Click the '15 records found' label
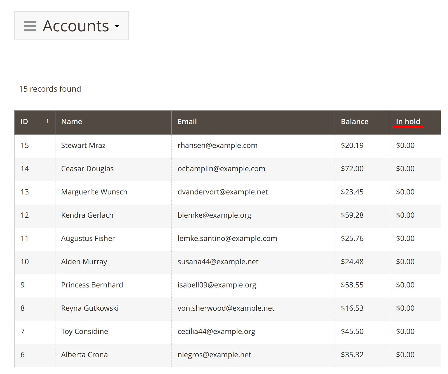This screenshot has width=448, height=374. (50, 89)
